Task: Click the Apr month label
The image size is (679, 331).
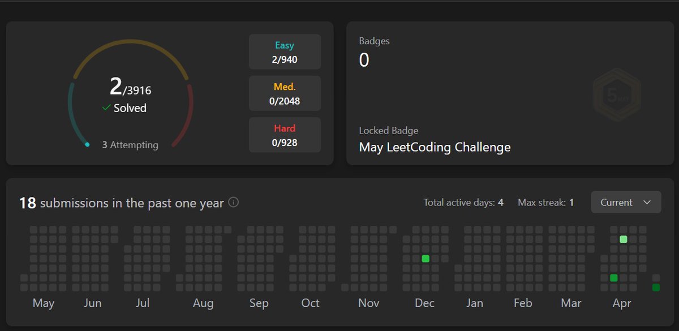Action: coord(621,303)
